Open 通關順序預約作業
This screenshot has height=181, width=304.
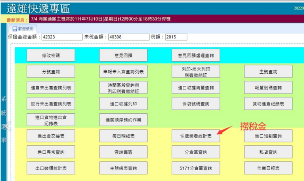pyautogui.click(x=123, y=120)
